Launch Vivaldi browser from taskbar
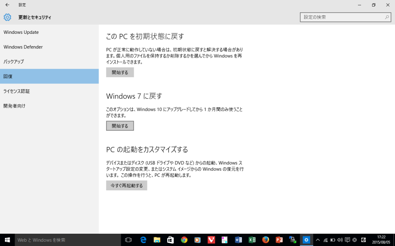 211,240
